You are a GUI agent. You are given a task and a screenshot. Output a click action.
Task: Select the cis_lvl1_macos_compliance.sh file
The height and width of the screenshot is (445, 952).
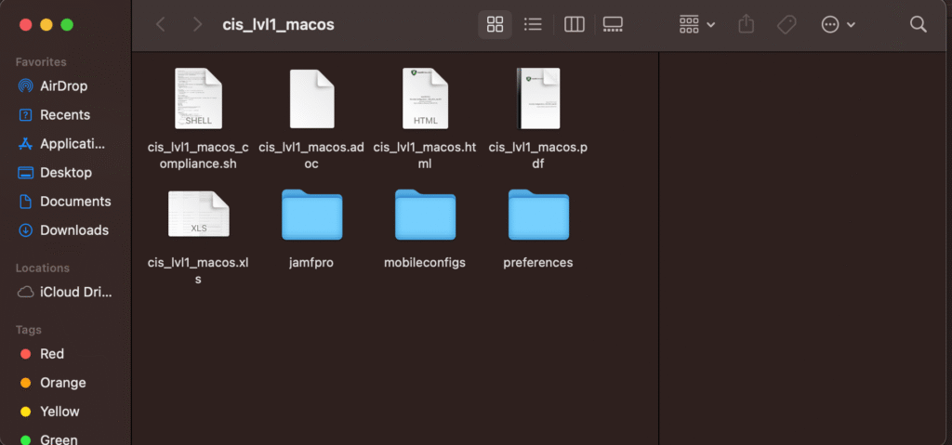pyautogui.click(x=198, y=98)
